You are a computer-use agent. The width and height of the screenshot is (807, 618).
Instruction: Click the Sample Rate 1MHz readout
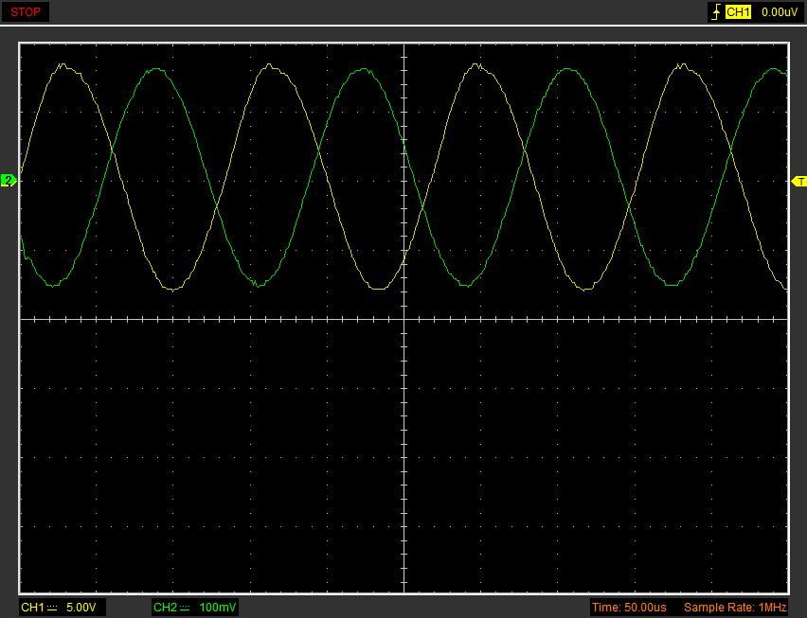(735, 607)
